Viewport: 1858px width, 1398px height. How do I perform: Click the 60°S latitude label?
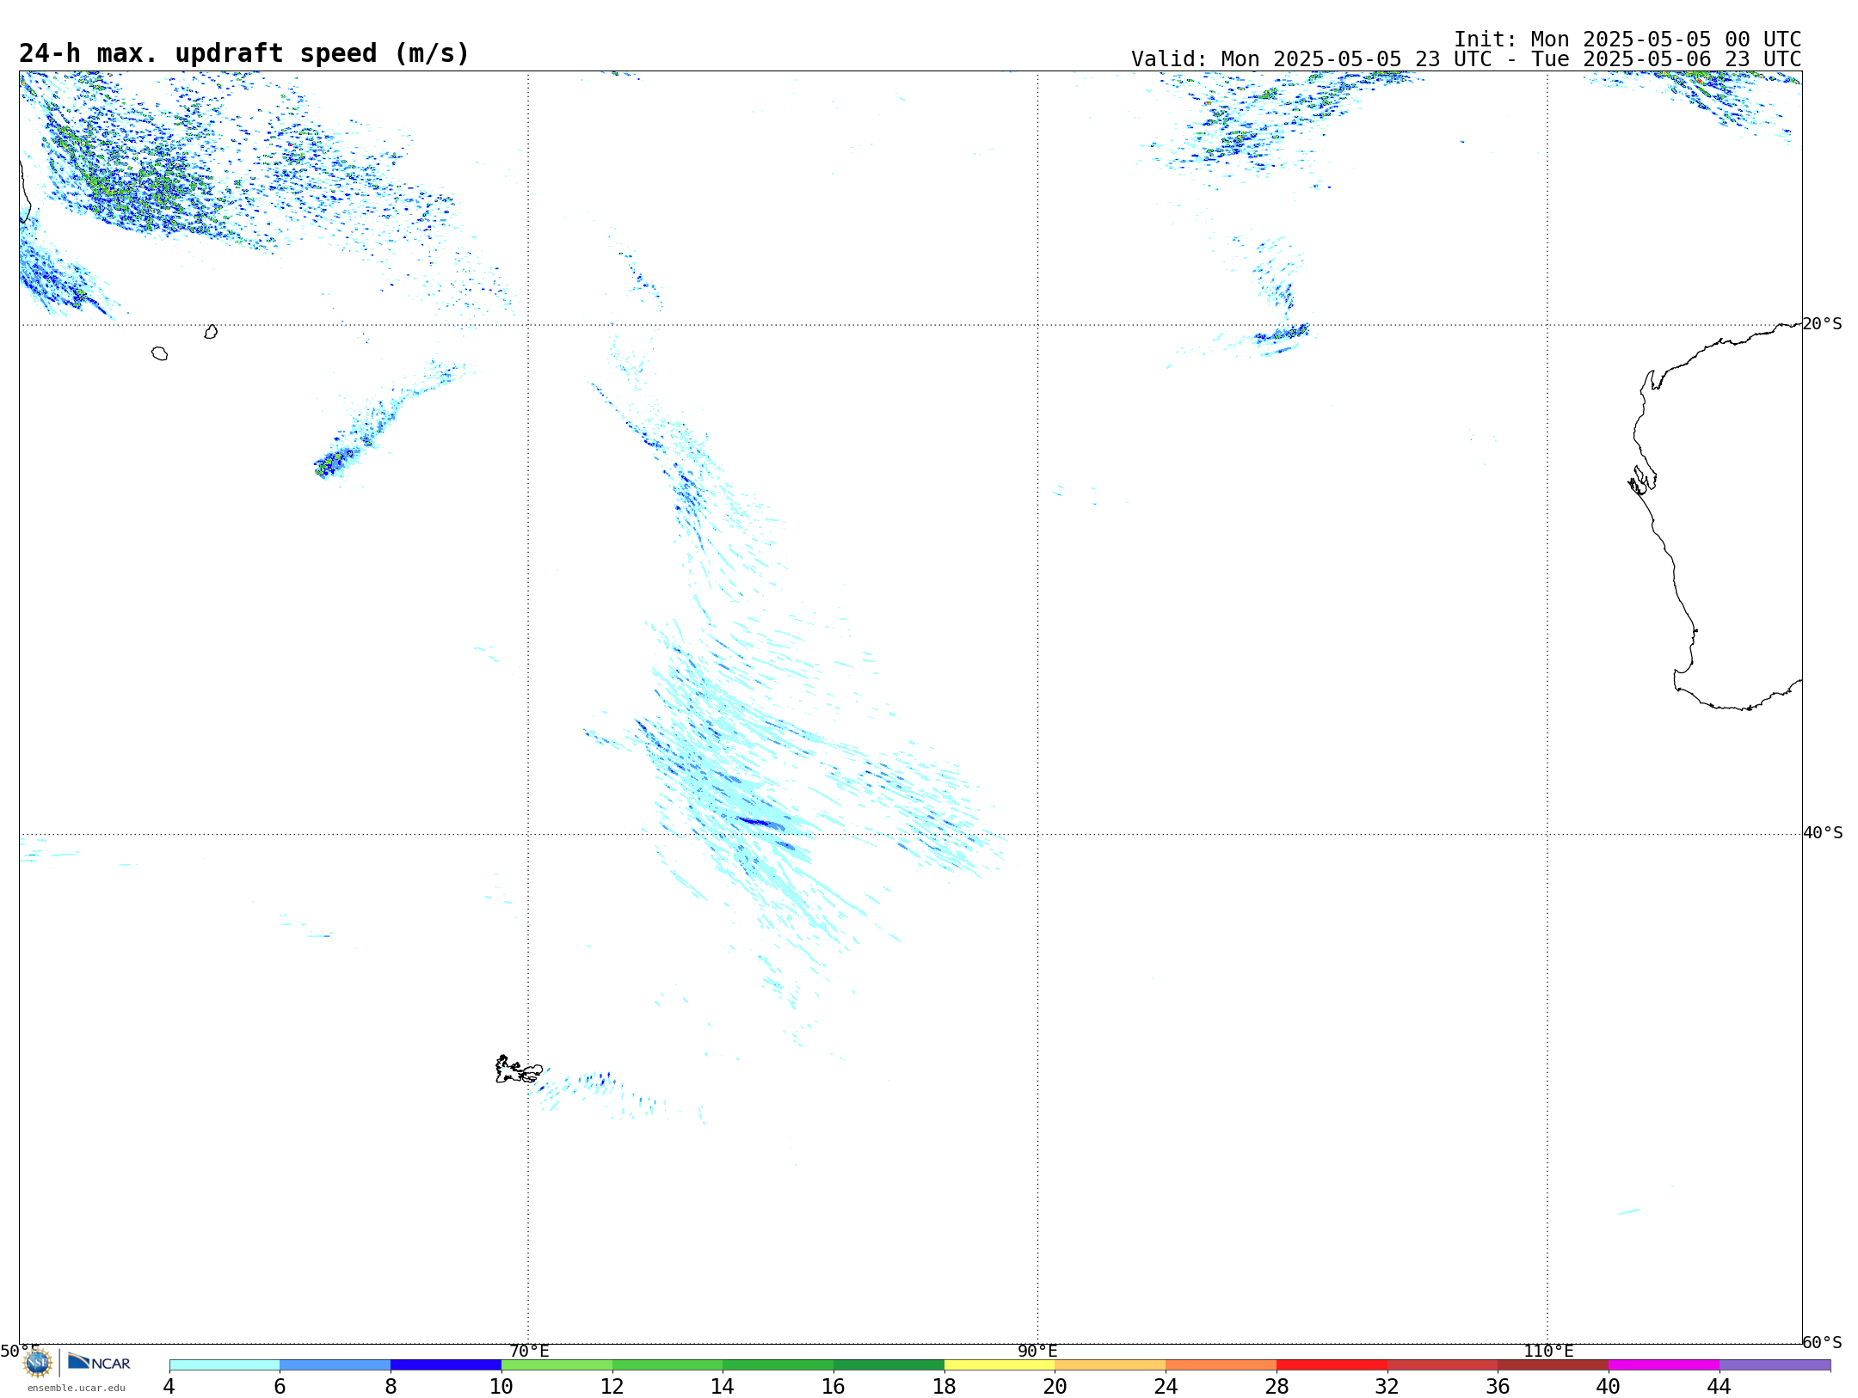tap(1823, 1342)
